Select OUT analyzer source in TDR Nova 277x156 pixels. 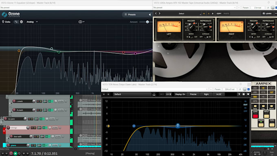[245, 105]
